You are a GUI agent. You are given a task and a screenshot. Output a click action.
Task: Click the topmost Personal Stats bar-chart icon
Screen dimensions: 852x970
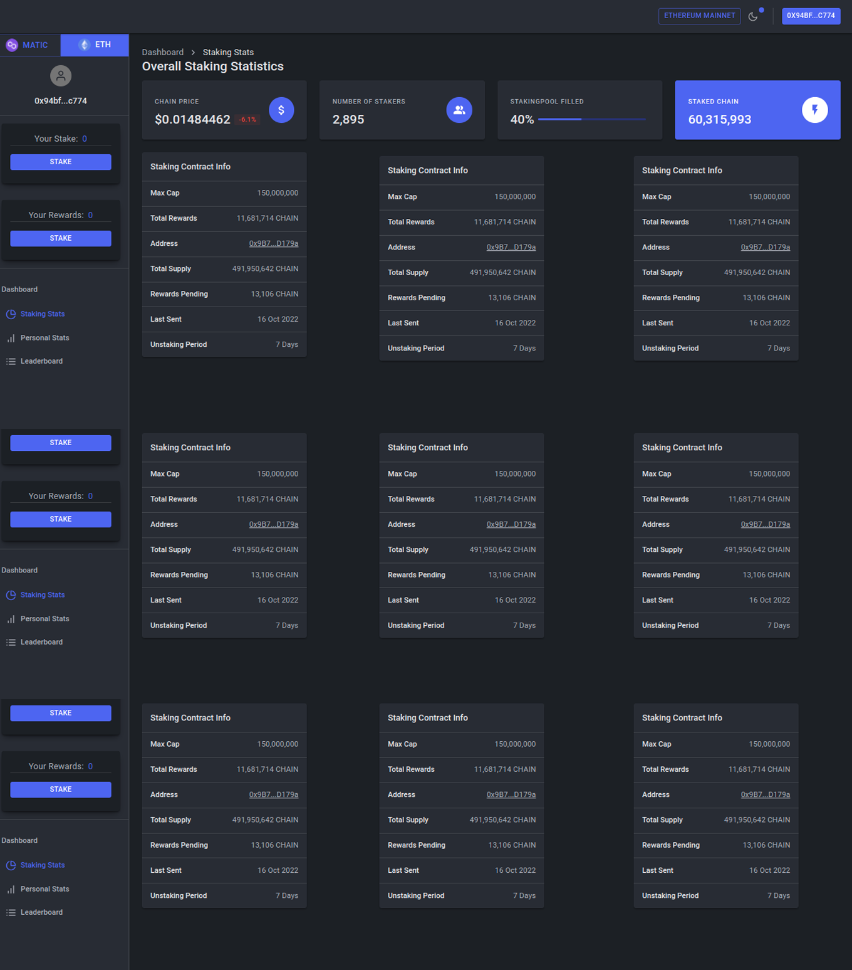11,338
